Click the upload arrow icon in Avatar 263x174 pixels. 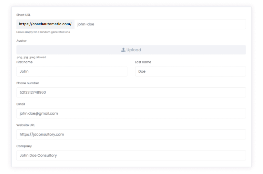point(123,50)
